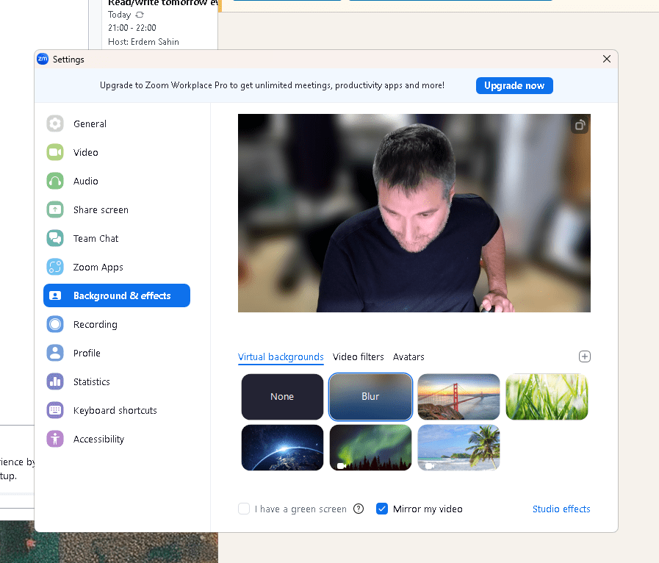Open General settings gear icon
This screenshot has height=563, width=659.
[x=55, y=123]
